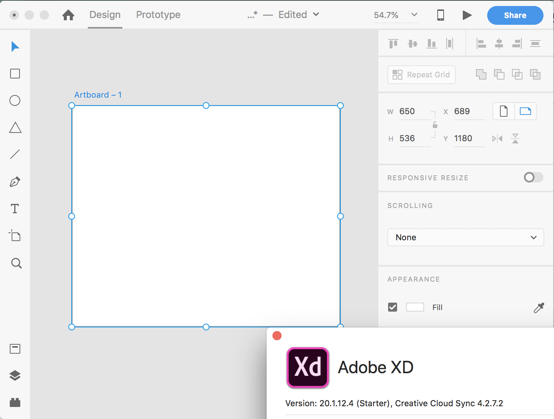This screenshot has width=554, height=419.
Task: Align selection to vertical middle
Action: pyautogui.click(x=413, y=44)
